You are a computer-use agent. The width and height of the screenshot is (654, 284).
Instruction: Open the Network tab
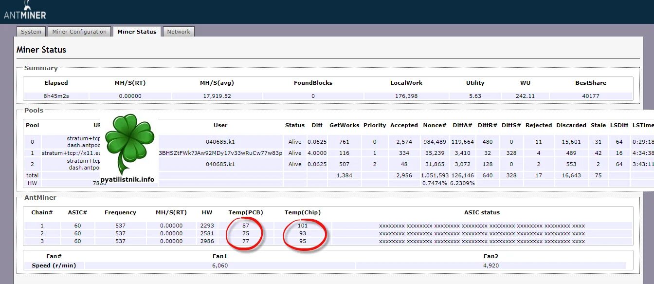coord(179,32)
